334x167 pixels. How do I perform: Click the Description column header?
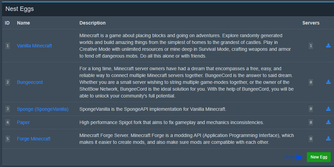tap(92, 23)
